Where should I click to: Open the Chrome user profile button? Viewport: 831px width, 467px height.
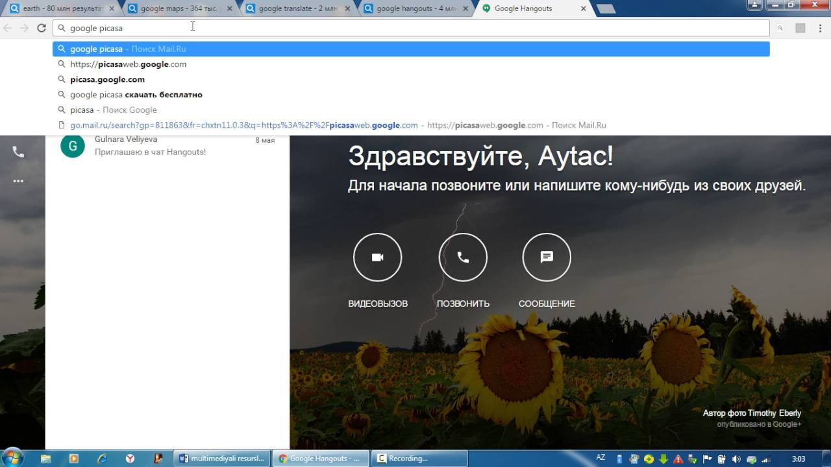(753, 5)
